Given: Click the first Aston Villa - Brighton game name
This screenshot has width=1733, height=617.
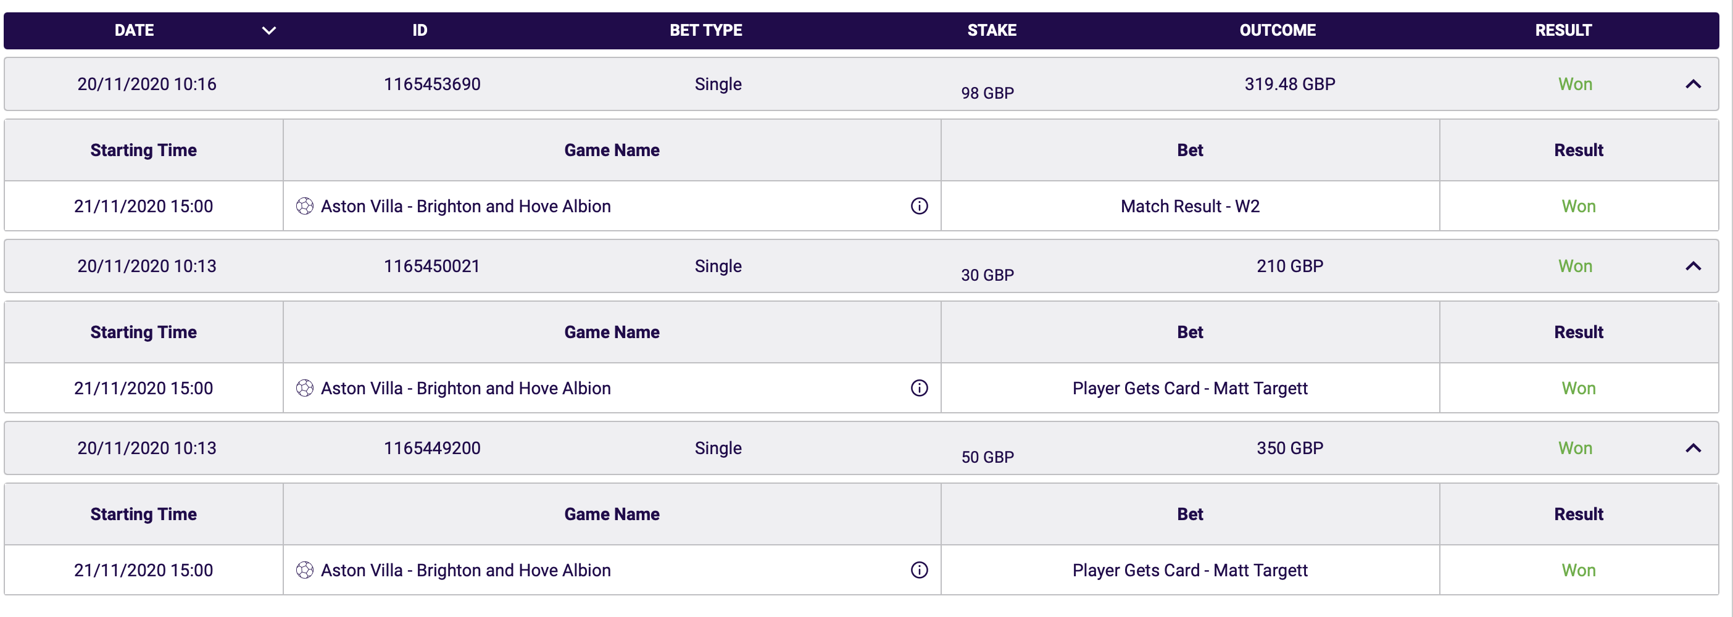Looking at the screenshot, I should [465, 206].
